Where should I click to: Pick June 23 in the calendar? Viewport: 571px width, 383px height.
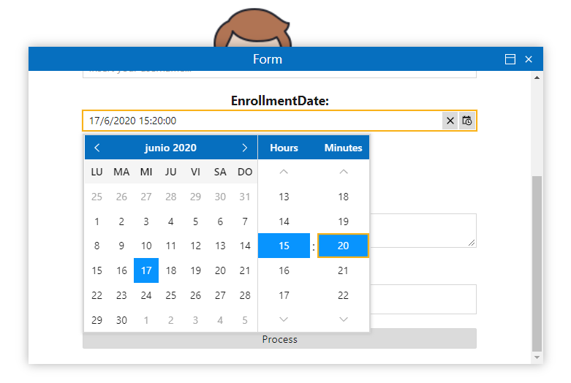tap(121, 295)
